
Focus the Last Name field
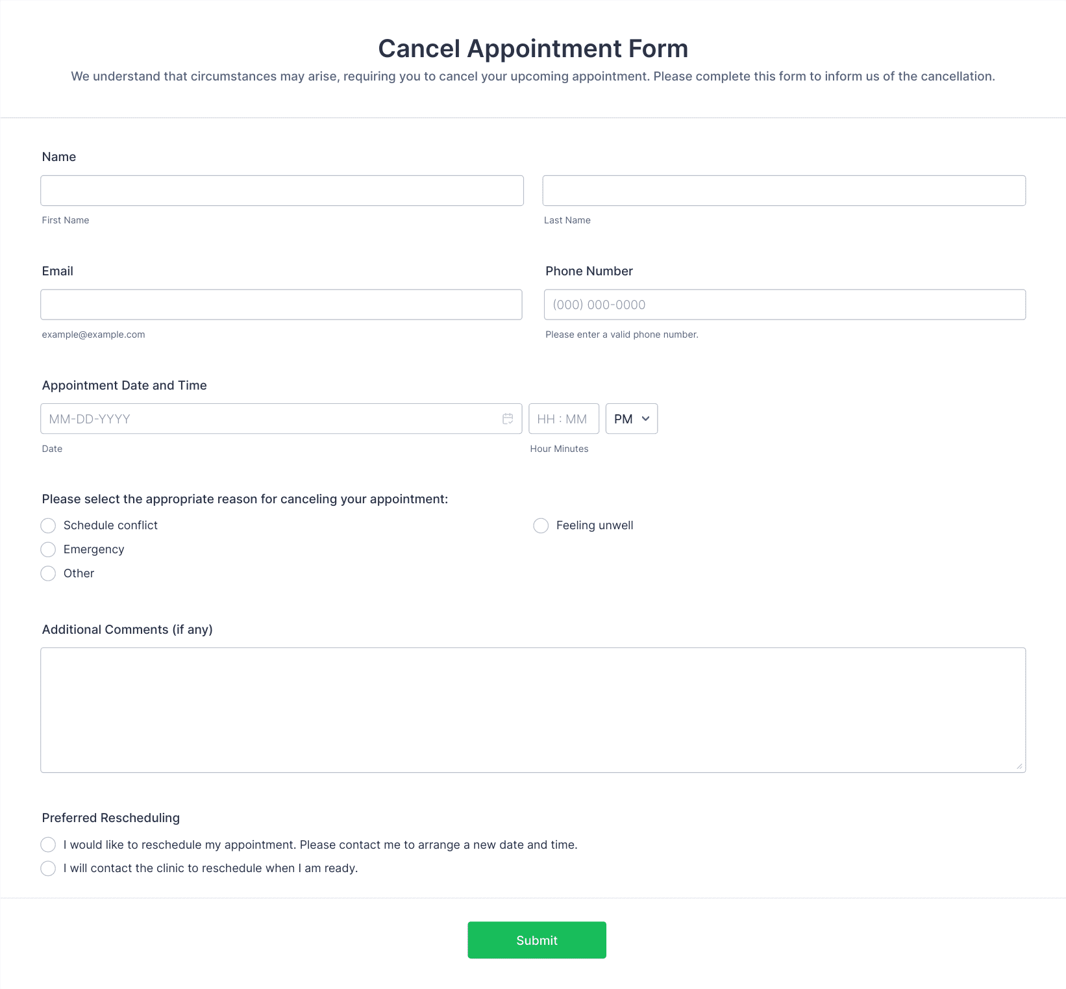coord(784,190)
